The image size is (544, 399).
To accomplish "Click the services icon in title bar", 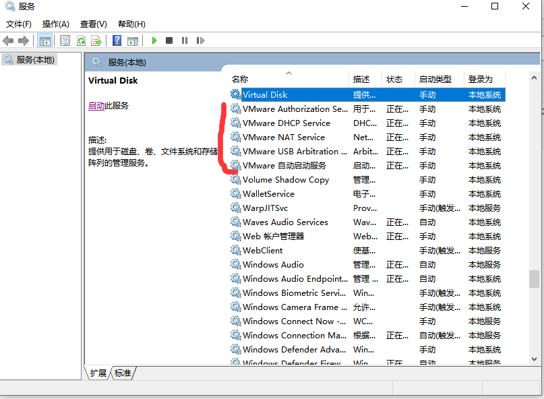I will coord(9,6).
